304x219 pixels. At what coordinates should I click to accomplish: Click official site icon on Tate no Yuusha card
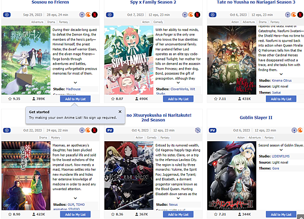(288, 15)
